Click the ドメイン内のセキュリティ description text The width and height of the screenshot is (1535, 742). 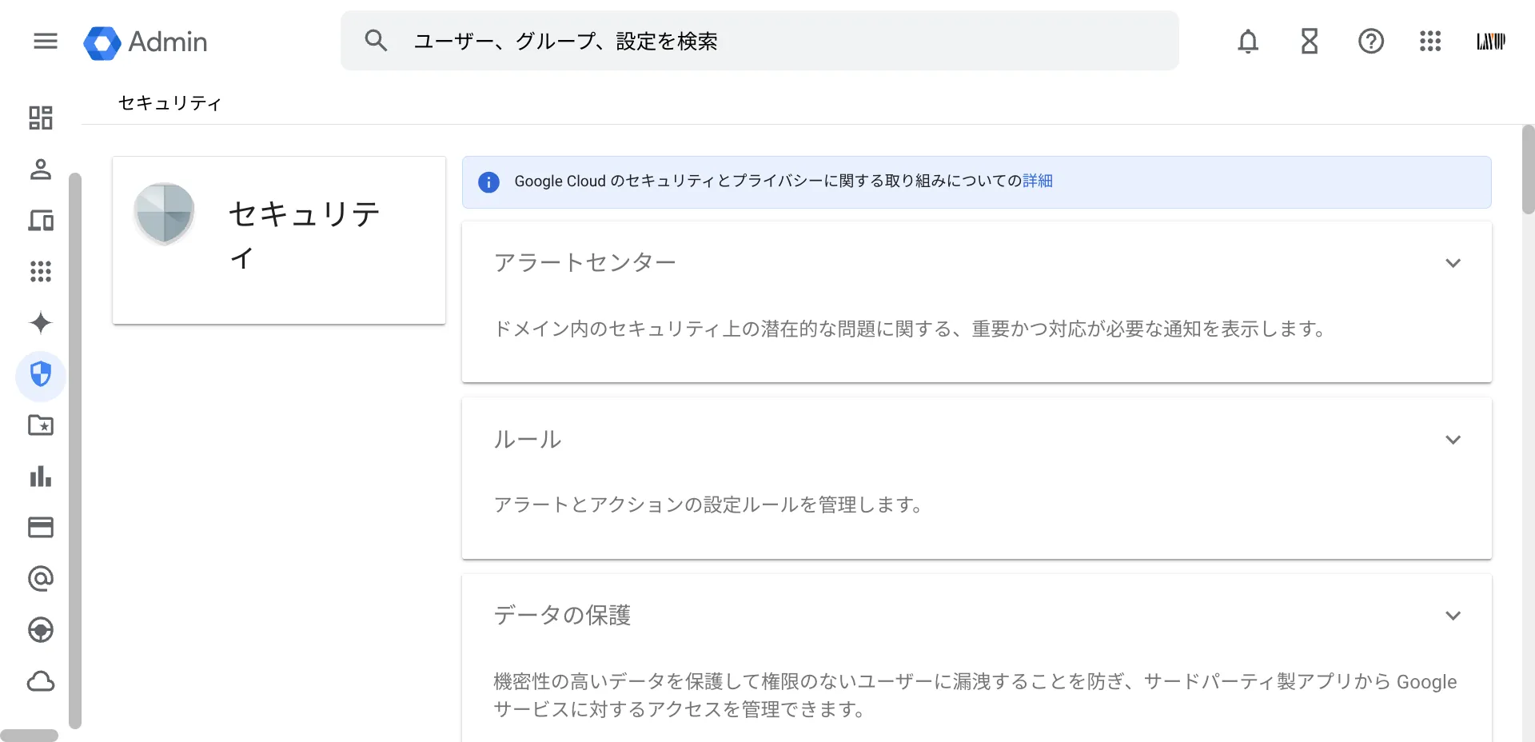[911, 329]
